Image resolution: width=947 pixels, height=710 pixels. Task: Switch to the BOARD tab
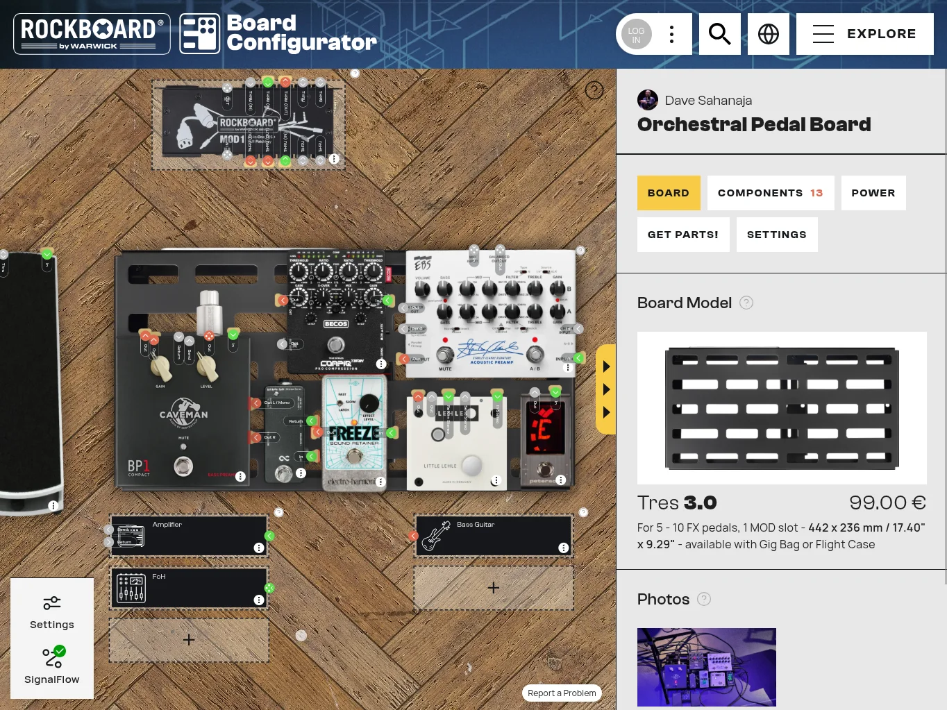tap(669, 193)
